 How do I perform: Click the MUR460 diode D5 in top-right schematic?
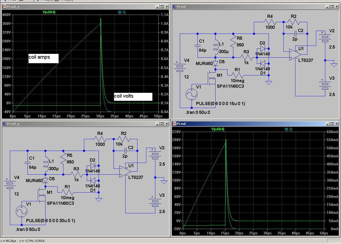(215, 63)
